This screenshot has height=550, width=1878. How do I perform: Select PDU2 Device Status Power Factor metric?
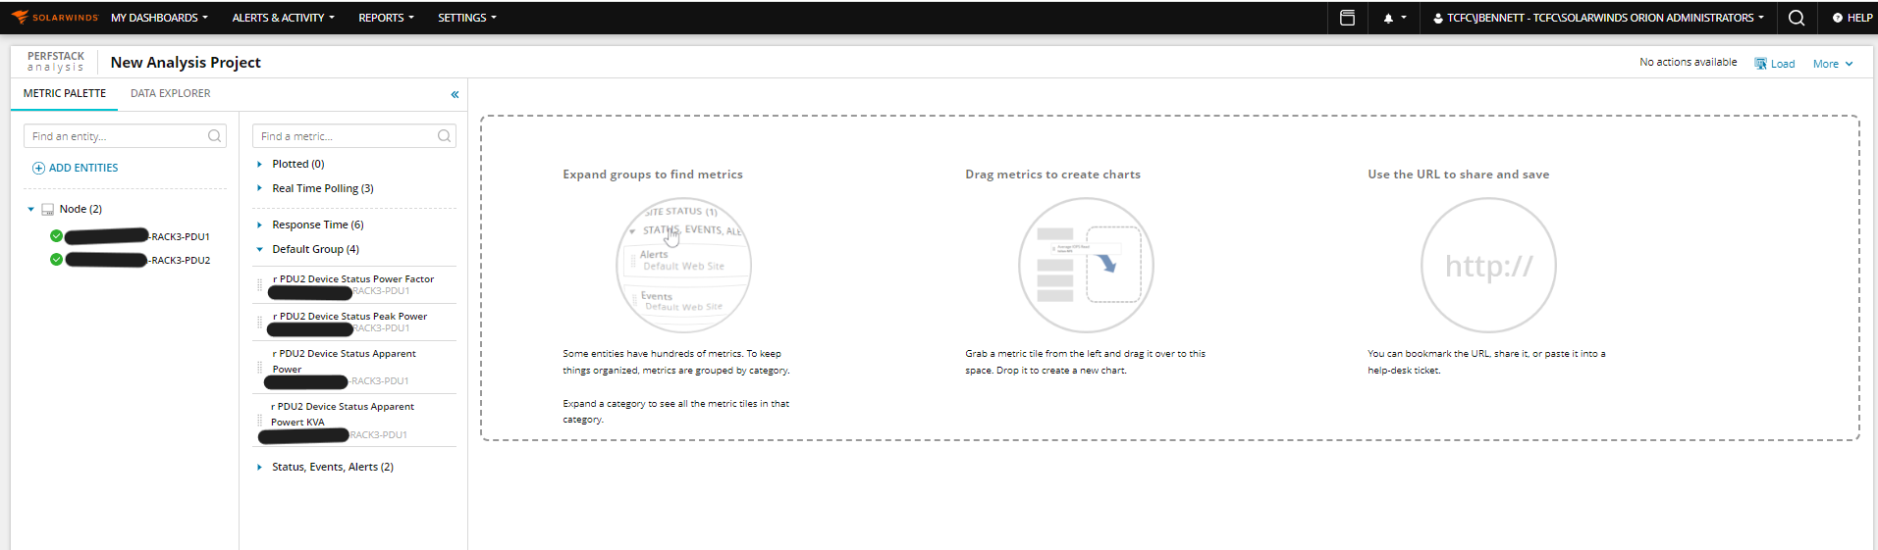tap(354, 285)
